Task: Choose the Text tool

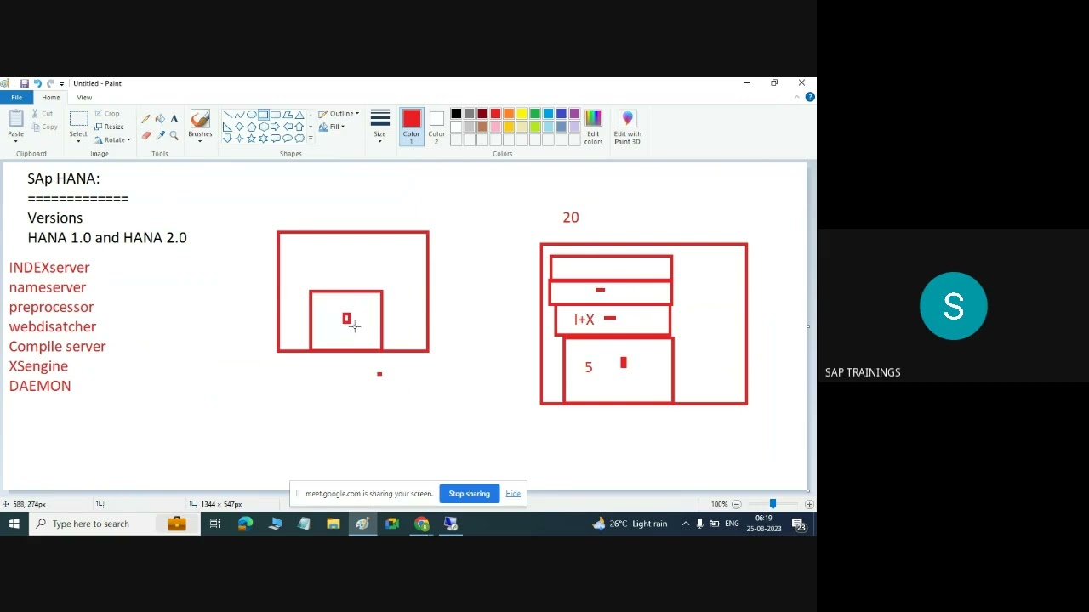Action: 174,118
